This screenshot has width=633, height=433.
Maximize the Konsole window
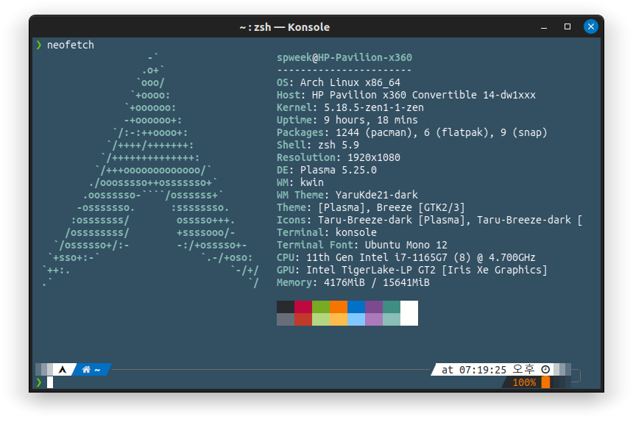(x=567, y=26)
